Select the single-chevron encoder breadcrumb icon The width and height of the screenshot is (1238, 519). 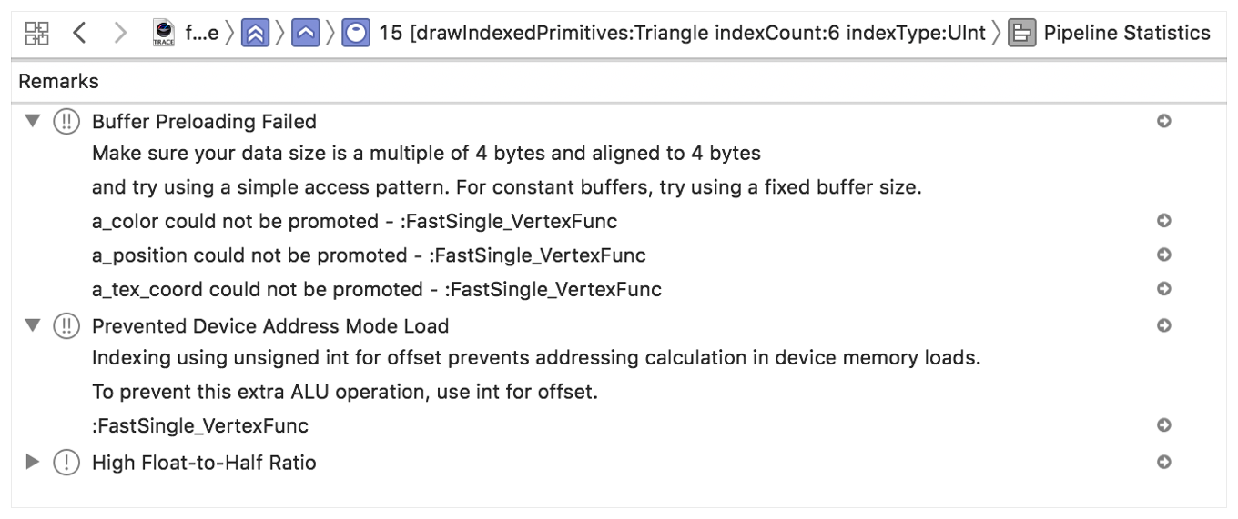304,35
